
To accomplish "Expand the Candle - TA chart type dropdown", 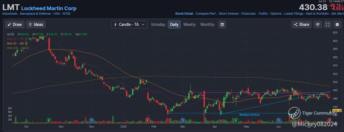I will click(x=129, y=24).
